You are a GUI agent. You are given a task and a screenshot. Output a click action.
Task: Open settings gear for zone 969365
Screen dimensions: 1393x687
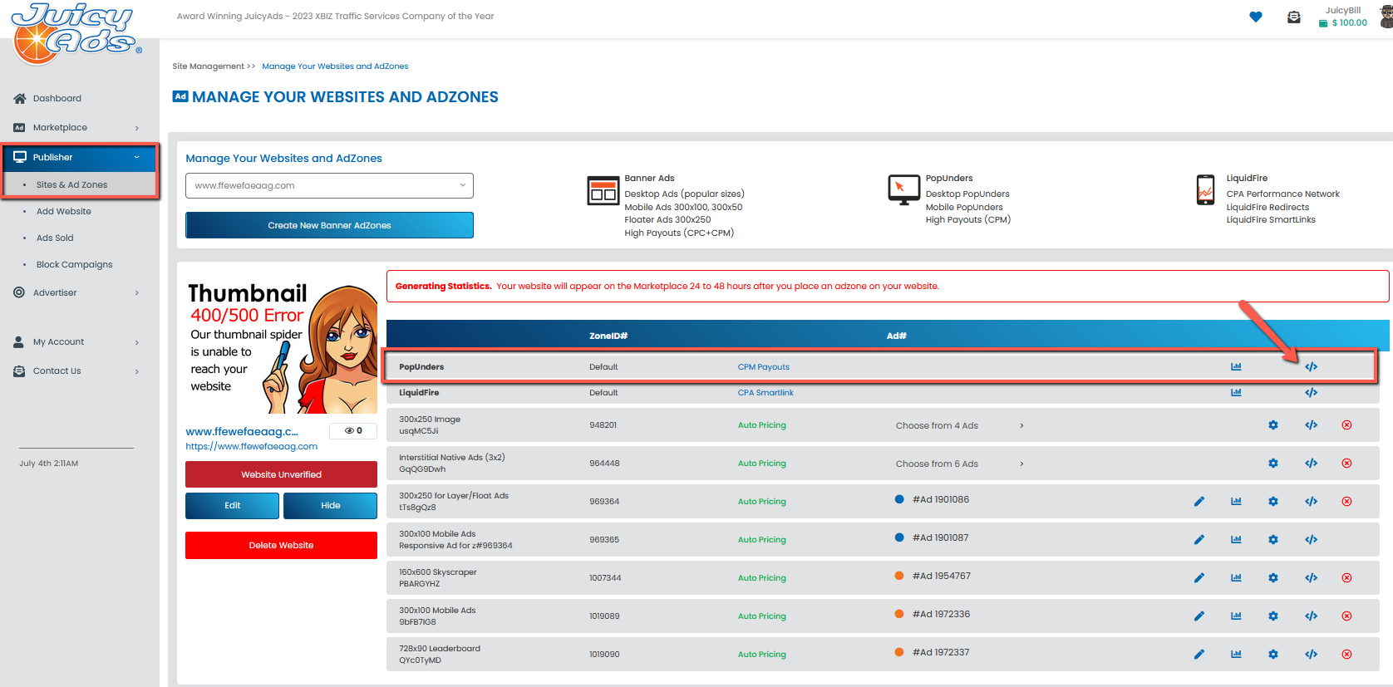(x=1273, y=540)
